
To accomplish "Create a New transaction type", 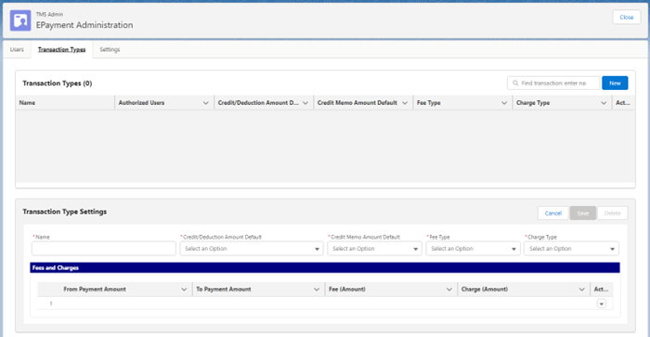I will click(x=615, y=83).
